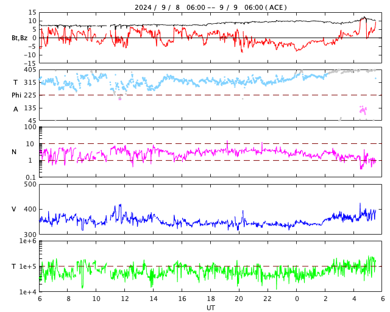Click the "1e+5" temperature tick
This screenshot has width=390, height=312.
tap(28, 266)
